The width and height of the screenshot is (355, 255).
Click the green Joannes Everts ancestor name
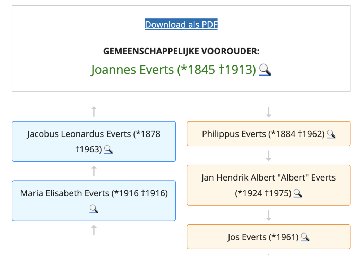tap(173, 70)
